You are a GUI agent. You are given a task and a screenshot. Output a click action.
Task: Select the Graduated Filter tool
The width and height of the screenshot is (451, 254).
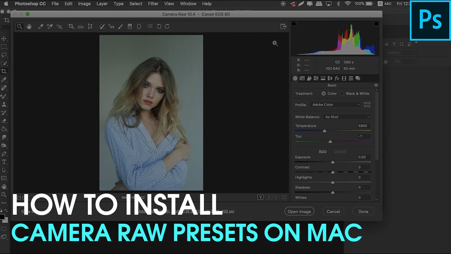click(130, 26)
